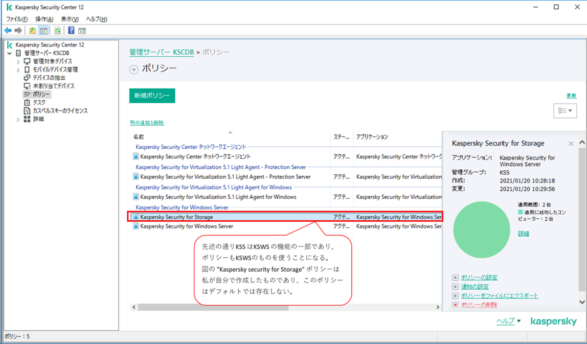
Task: Expand the 管理対象デバイス tree node
Action: 18,62
